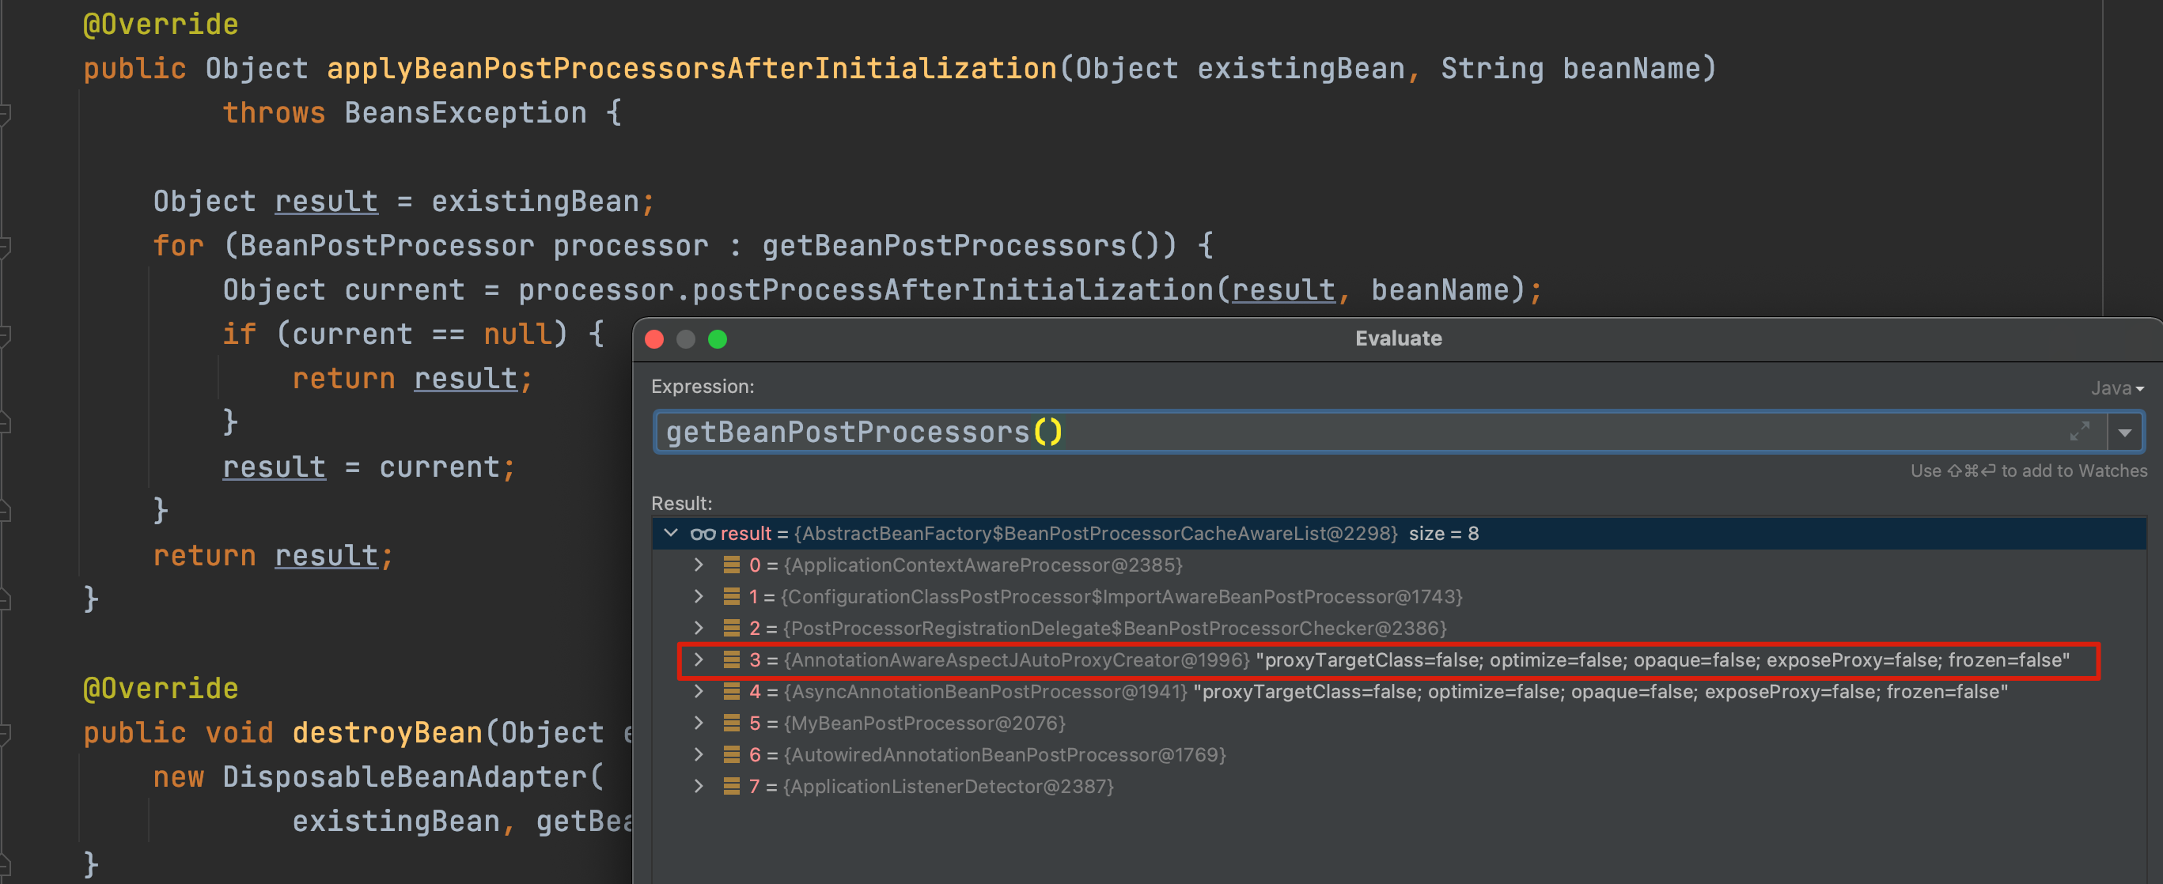2163x884 pixels.
Task: Click the green zoom button of Evaluate
Action: [717, 339]
